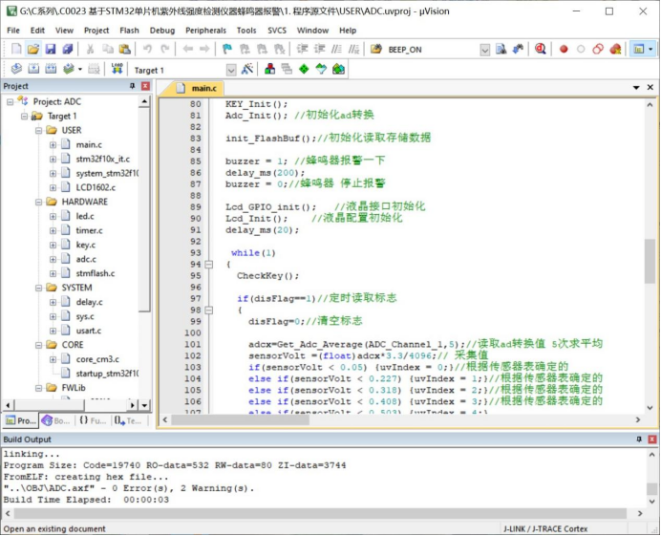Image resolution: width=661 pixels, height=536 pixels.
Task: Click the editor horizontal scrollbar thumb
Action: pyautogui.click(x=241, y=420)
